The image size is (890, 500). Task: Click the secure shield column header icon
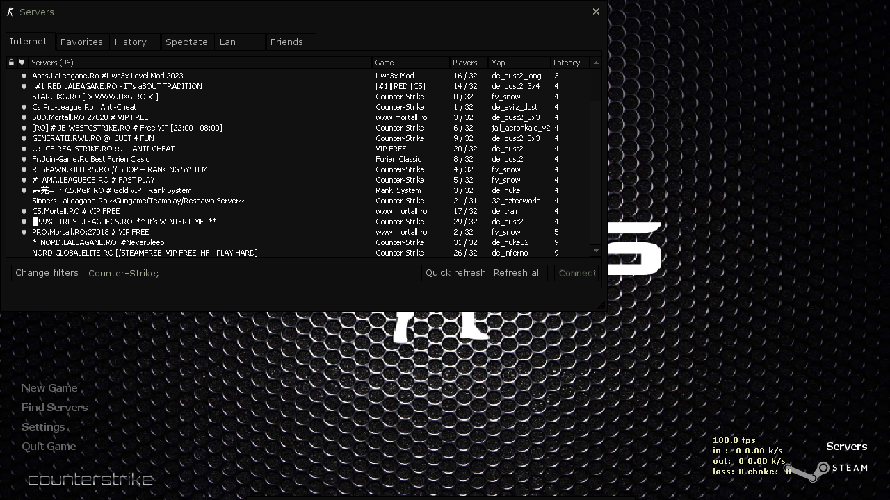tap(22, 62)
